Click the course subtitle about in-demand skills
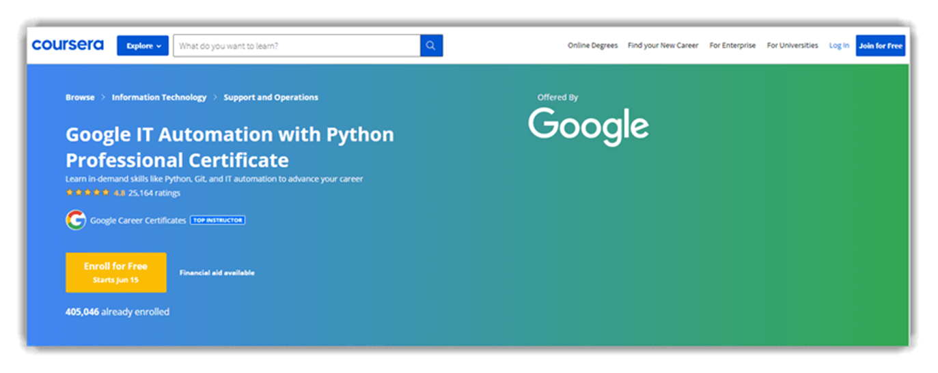 pos(215,179)
